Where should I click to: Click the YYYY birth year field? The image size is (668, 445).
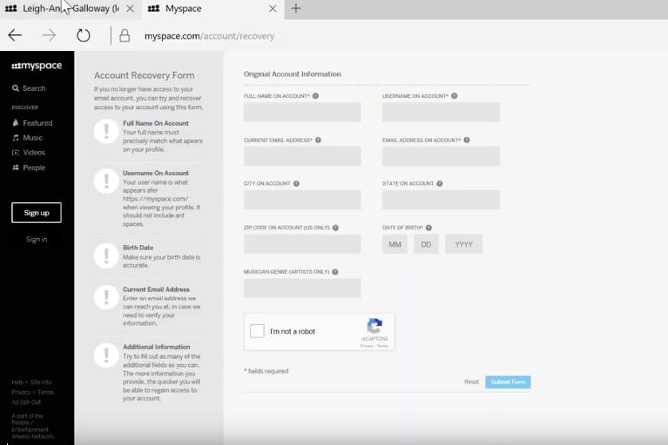tap(464, 244)
